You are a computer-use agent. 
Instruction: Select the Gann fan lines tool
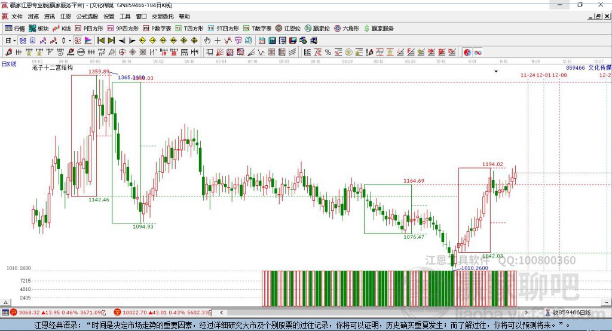pos(220,53)
